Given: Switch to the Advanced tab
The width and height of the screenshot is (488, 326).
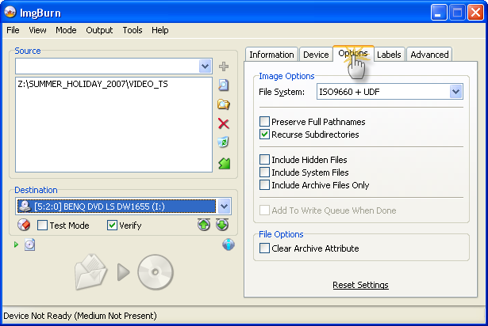Looking at the screenshot, I should (429, 55).
